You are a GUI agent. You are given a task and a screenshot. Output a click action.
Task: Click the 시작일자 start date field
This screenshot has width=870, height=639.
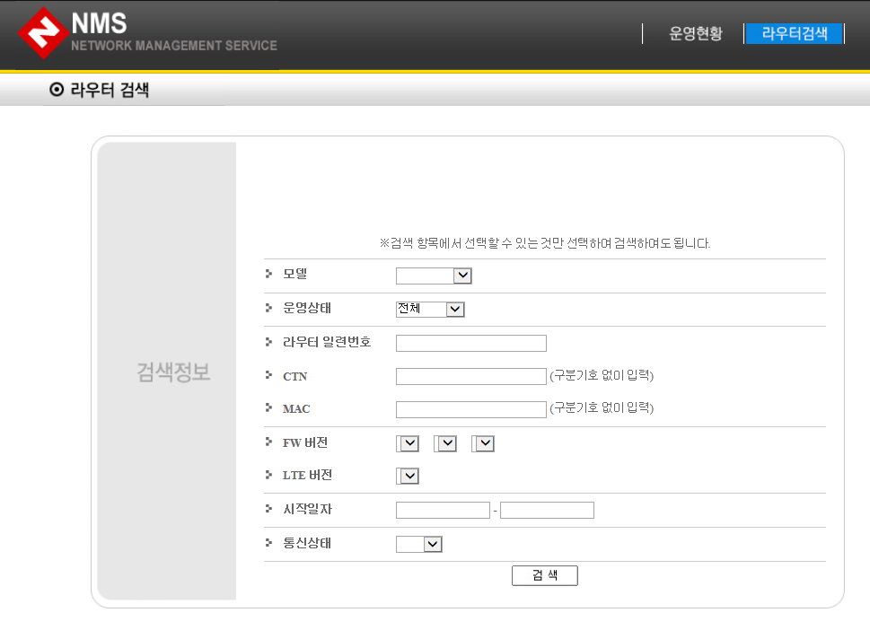(x=443, y=510)
